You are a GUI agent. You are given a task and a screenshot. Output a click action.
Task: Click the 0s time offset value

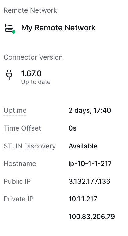tap(73, 128)
